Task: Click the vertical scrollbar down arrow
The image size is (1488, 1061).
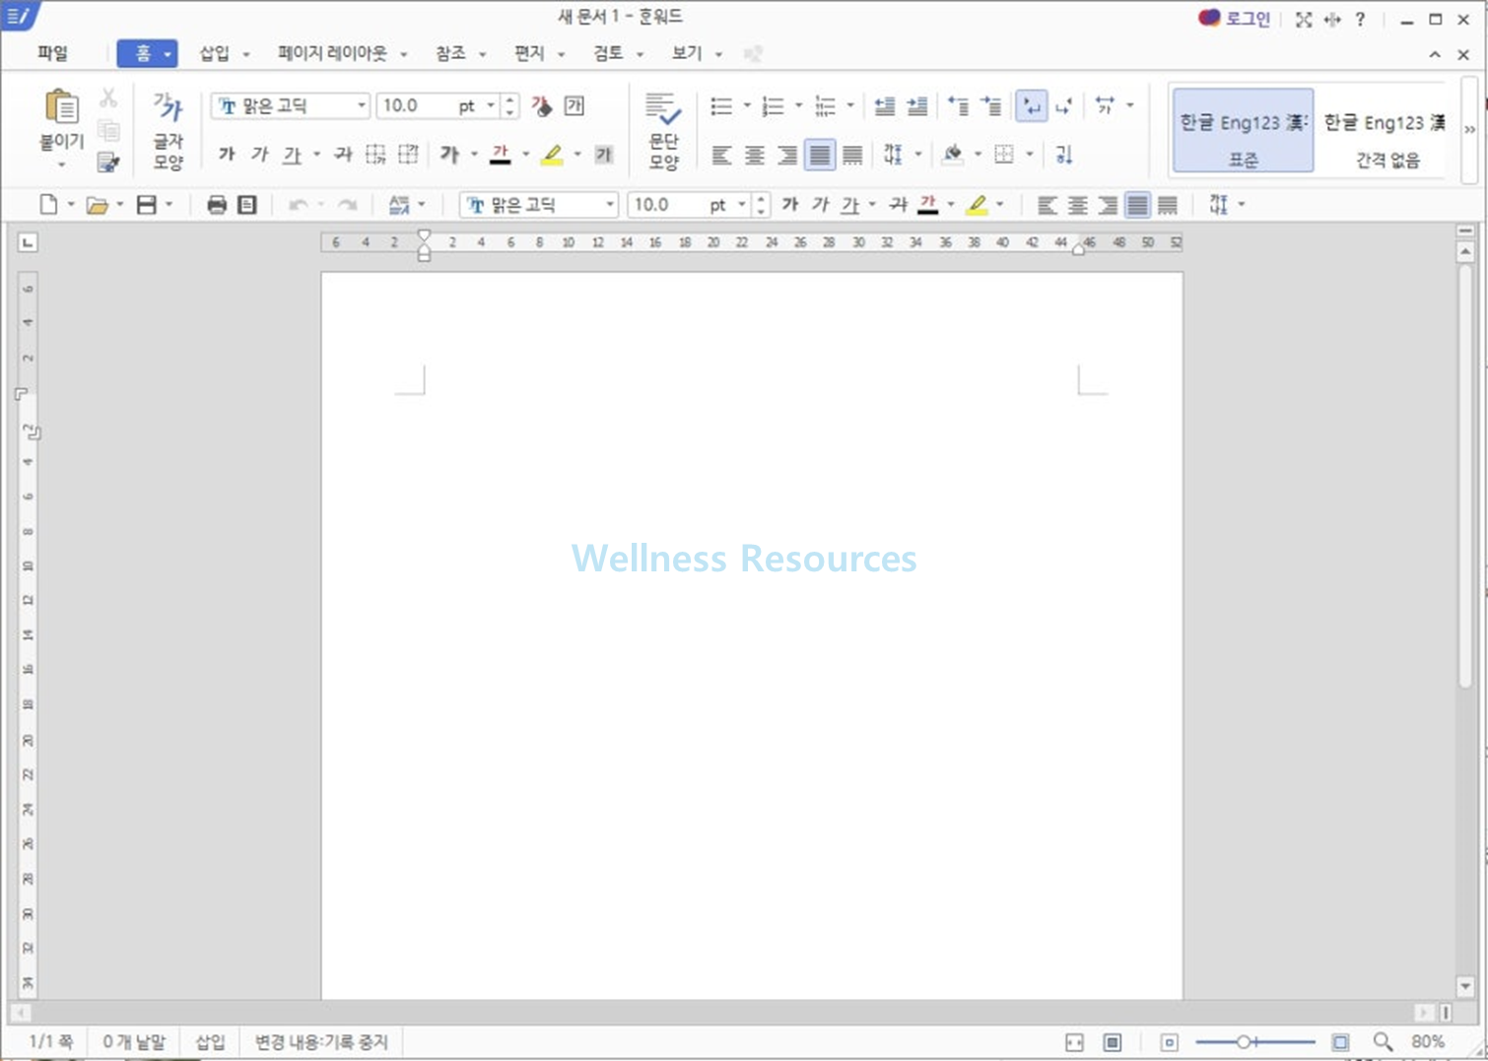Action: pos(1465,986)
